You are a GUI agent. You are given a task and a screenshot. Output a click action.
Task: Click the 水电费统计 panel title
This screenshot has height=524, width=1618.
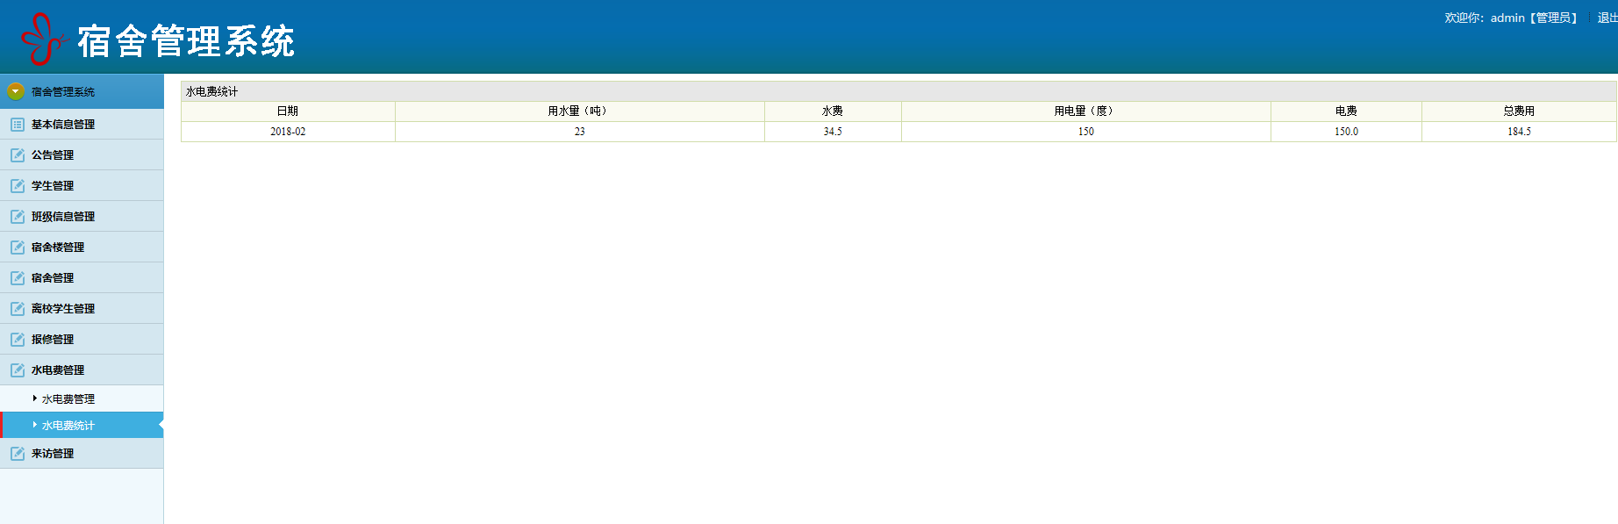(x=211, y=91)
